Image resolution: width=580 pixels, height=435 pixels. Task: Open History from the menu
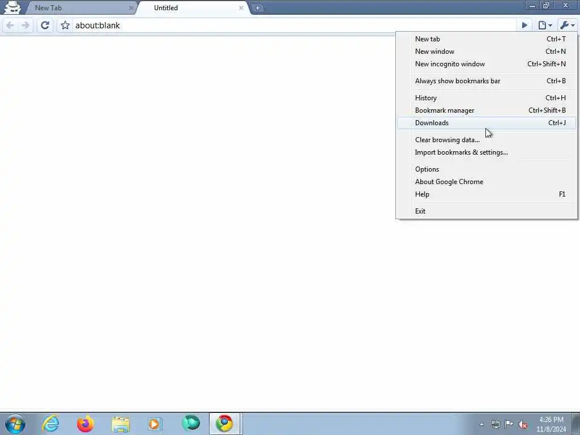487,98
